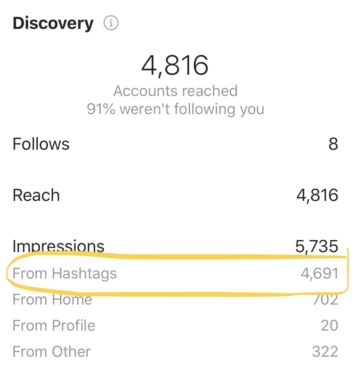354x392 pixels.
Task: Click the Follows row label
Action: pyautogui.click(x=41, y=144)
